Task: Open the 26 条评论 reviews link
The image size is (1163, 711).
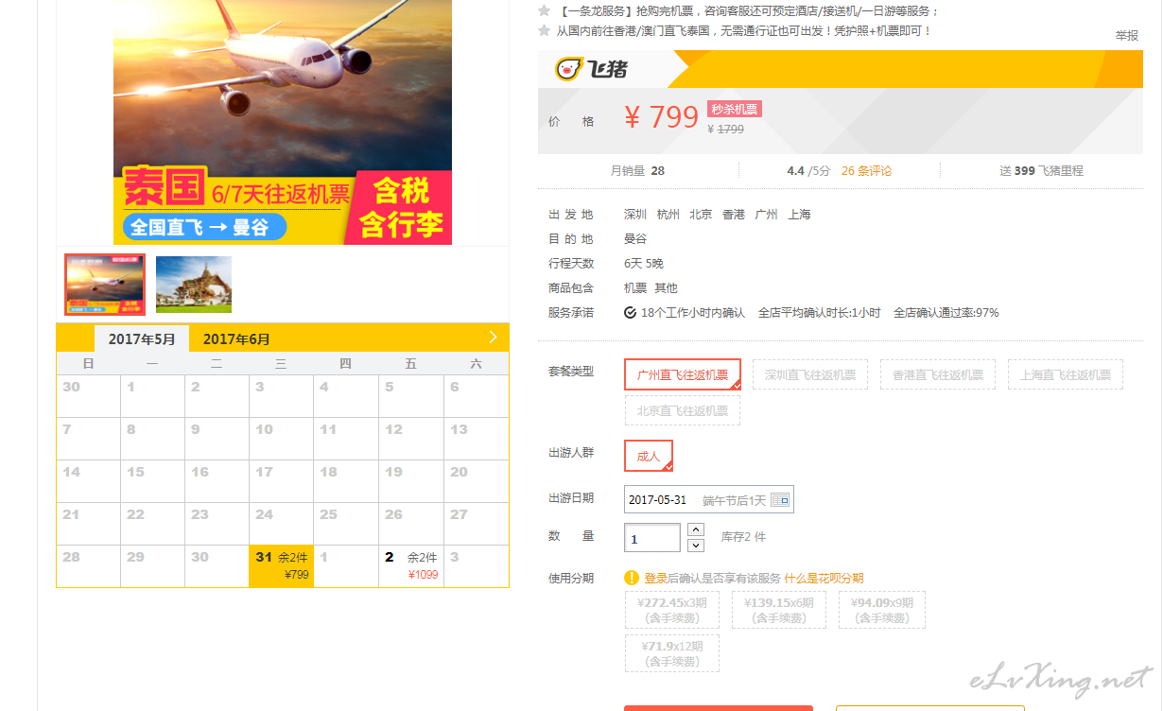Action: click(866, 171)
